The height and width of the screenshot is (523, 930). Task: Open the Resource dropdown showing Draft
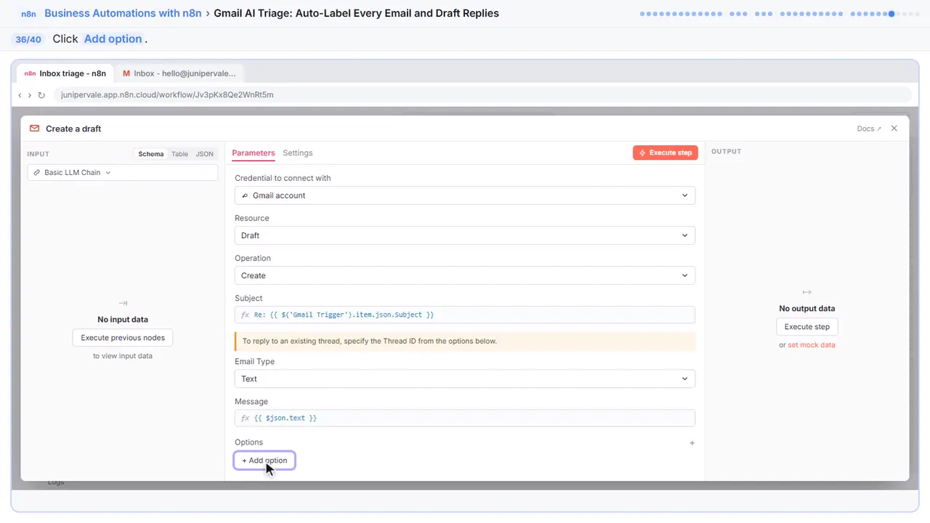pos(465,235)
